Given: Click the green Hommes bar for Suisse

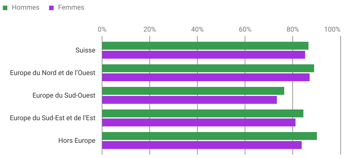Looking at the screenshot, I should click(x=205, y=46).
